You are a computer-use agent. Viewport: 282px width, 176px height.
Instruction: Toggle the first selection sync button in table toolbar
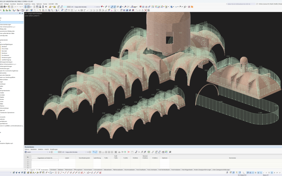(94, 152)
